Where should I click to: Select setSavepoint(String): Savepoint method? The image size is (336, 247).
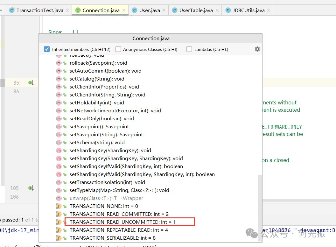[x=106, y=134]
